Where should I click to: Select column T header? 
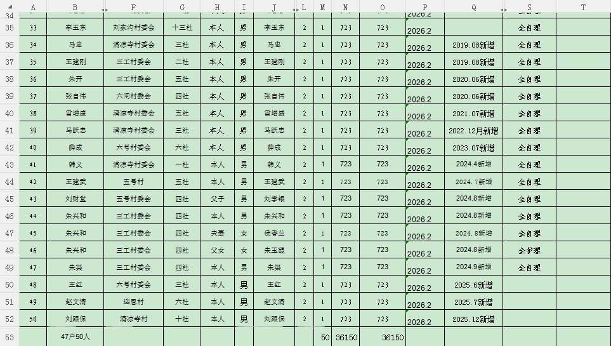click(x=583, y=8)
